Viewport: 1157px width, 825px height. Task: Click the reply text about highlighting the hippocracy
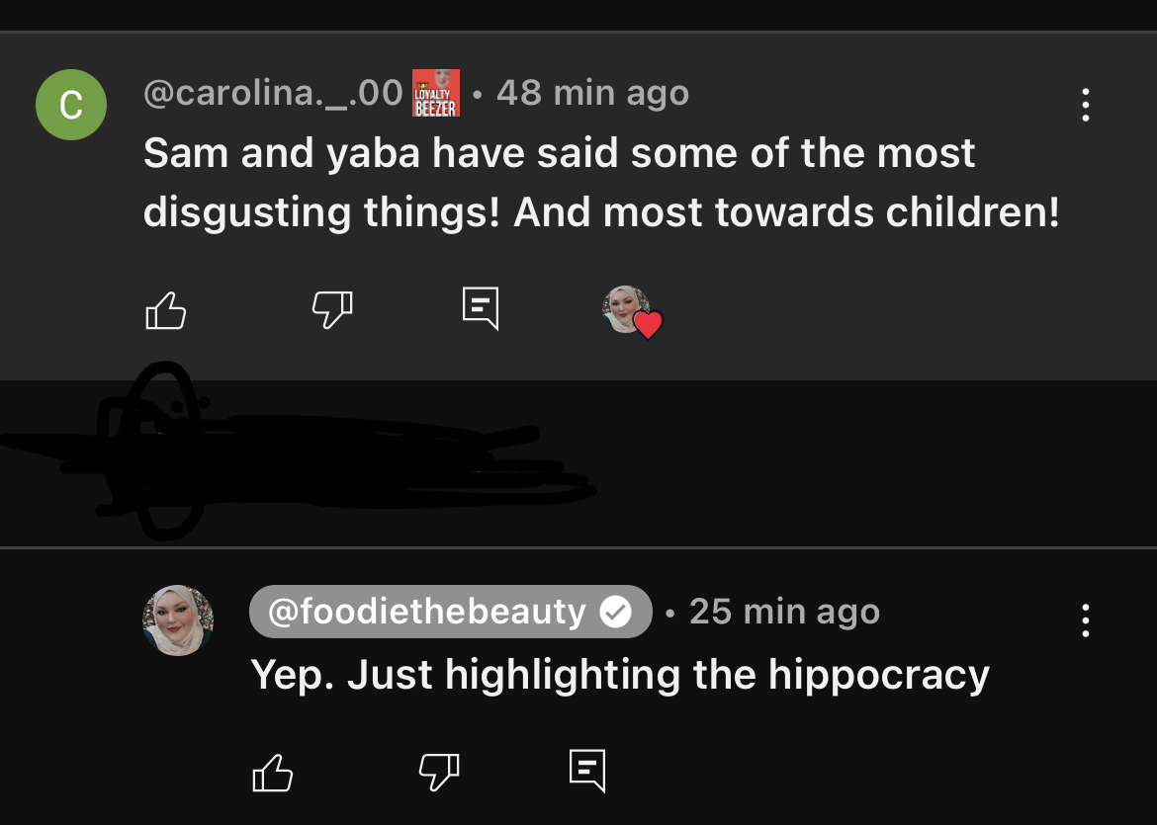(x=620, y=675)
